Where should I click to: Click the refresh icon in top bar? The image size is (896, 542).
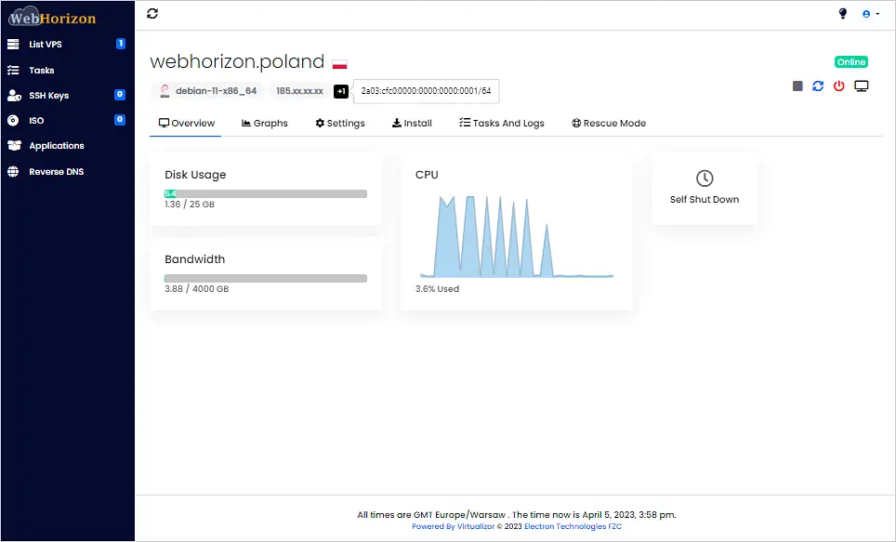pos(152,13)
